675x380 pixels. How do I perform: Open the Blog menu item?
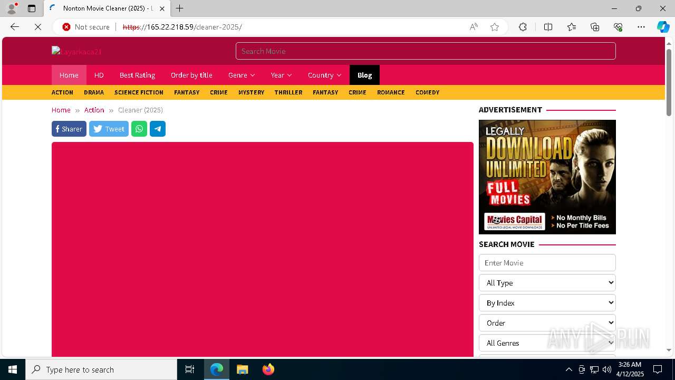[364, 75]
